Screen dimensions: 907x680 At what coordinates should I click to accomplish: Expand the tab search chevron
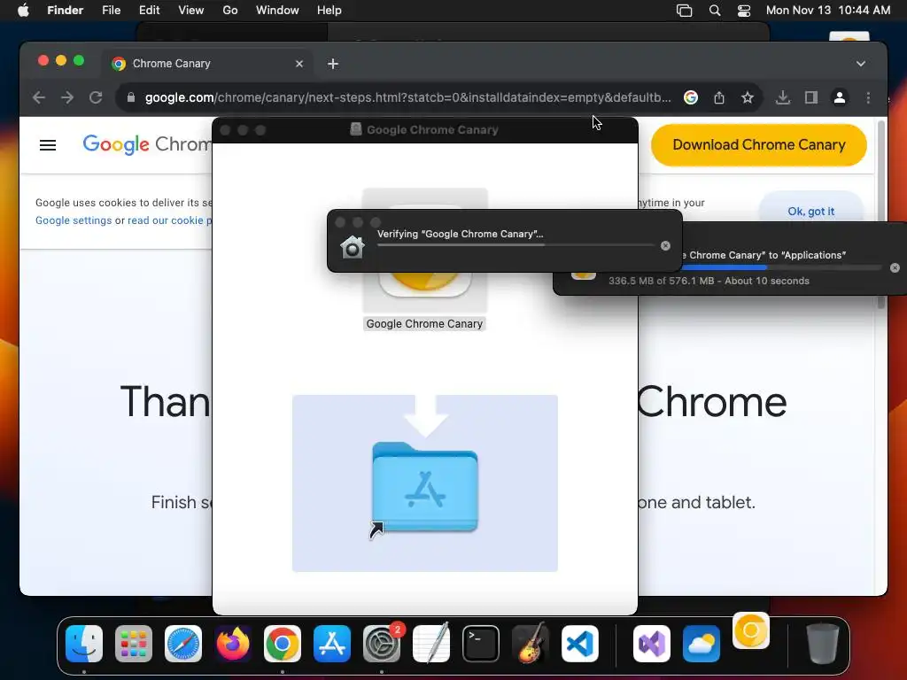[861, 64]
